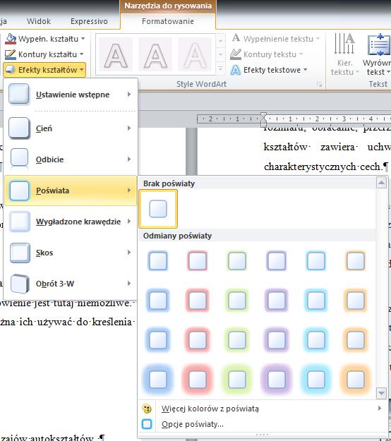Screen dimensions: 391x441
Task: Choose second WordArt style A thumbnail
Action: pos(155,54)
